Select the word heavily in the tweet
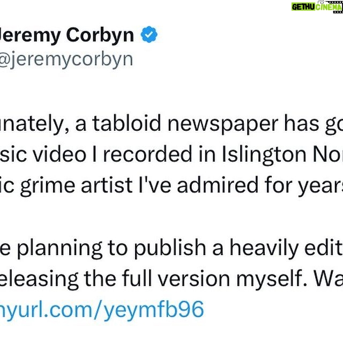This screenshot has height=343, width=343. pos(264,249)
